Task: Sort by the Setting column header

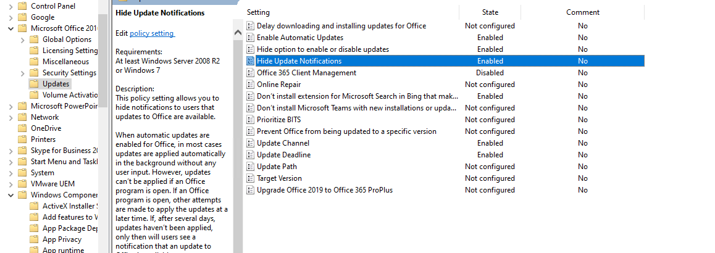Action: (x=258, y=12)
